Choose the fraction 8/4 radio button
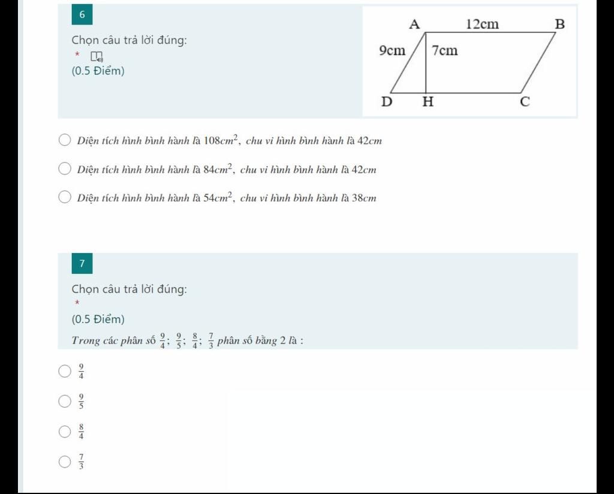Image resolution: width=614 pixels, height=494 pixels. point(65,432)
